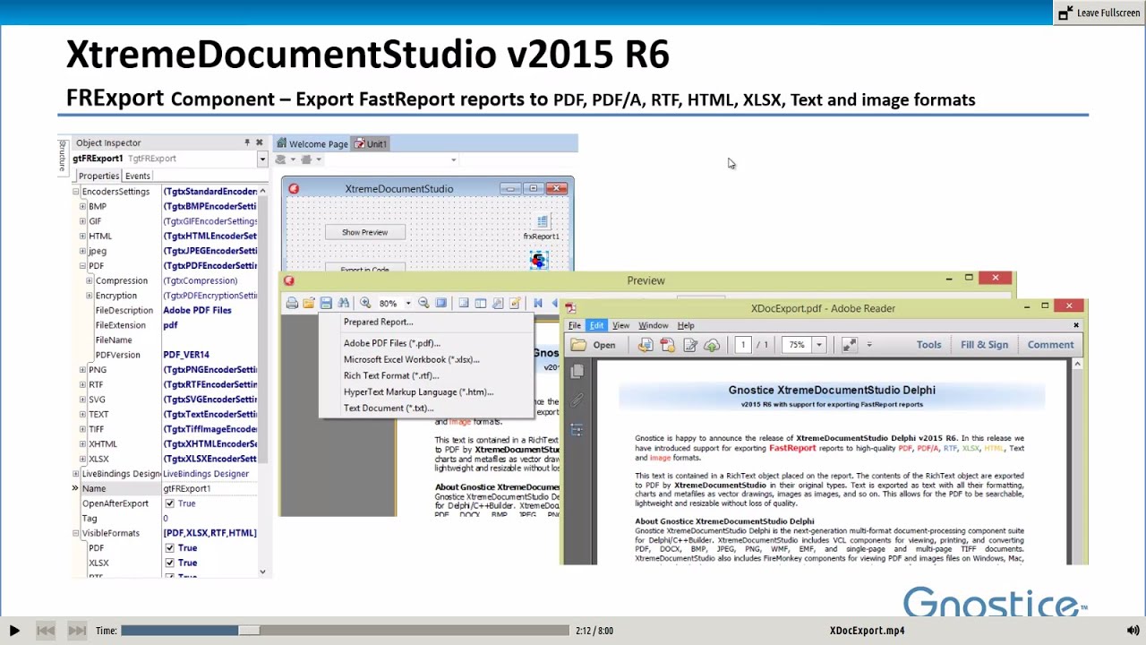Open the Fill & Sign pane in Adobe Reader
Screen dimensions: 1146x645
[x=984, y=345]
